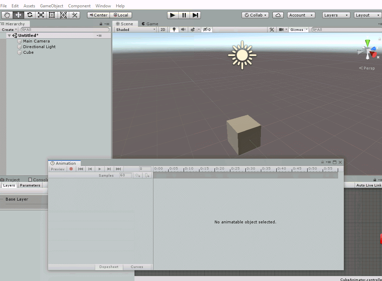Image resolution: width=382 pixels, height=281 pixels.
Task: Click the Samples value field
Action: click(x=125, y=175)
